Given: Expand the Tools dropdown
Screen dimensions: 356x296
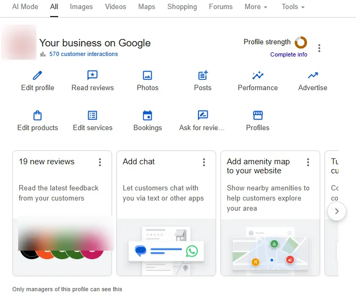Looking at the screenshot, I should pos(293,7).
